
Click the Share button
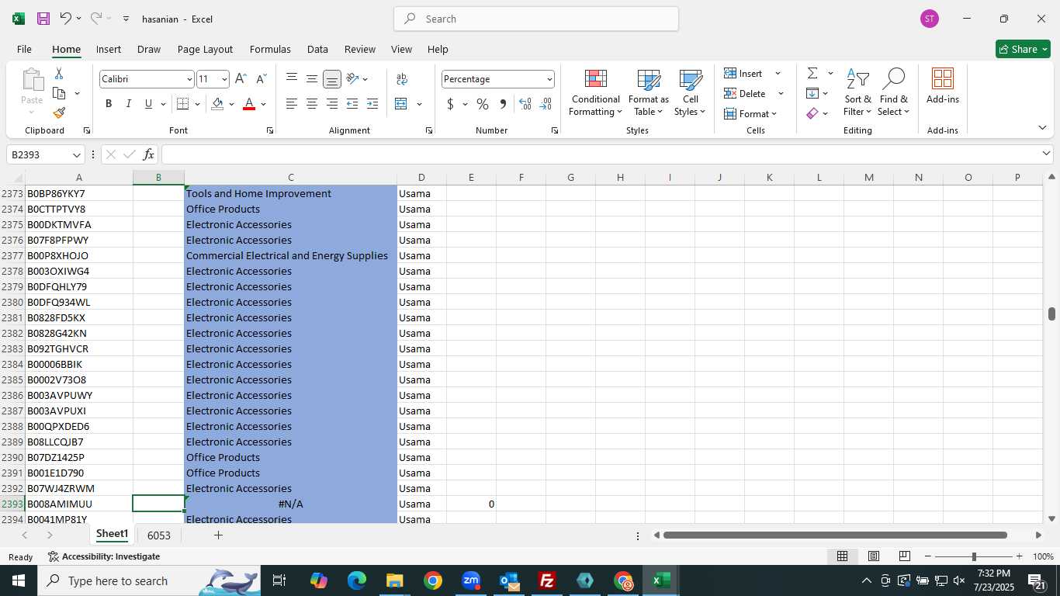click(x=1023, y=49)
